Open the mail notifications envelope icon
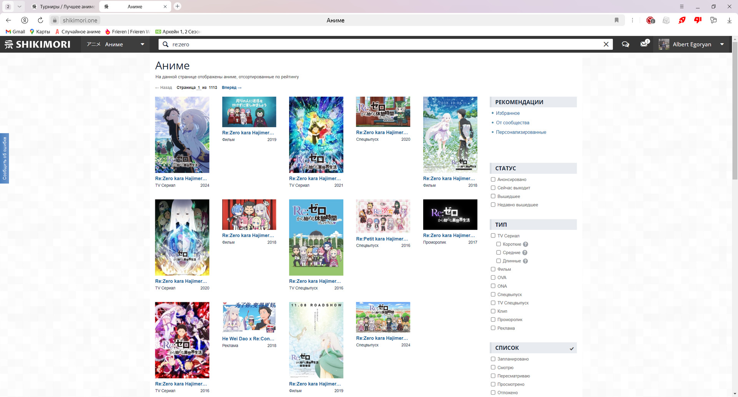Viewport: 738px width, 397px height. (x=644, y=44)
